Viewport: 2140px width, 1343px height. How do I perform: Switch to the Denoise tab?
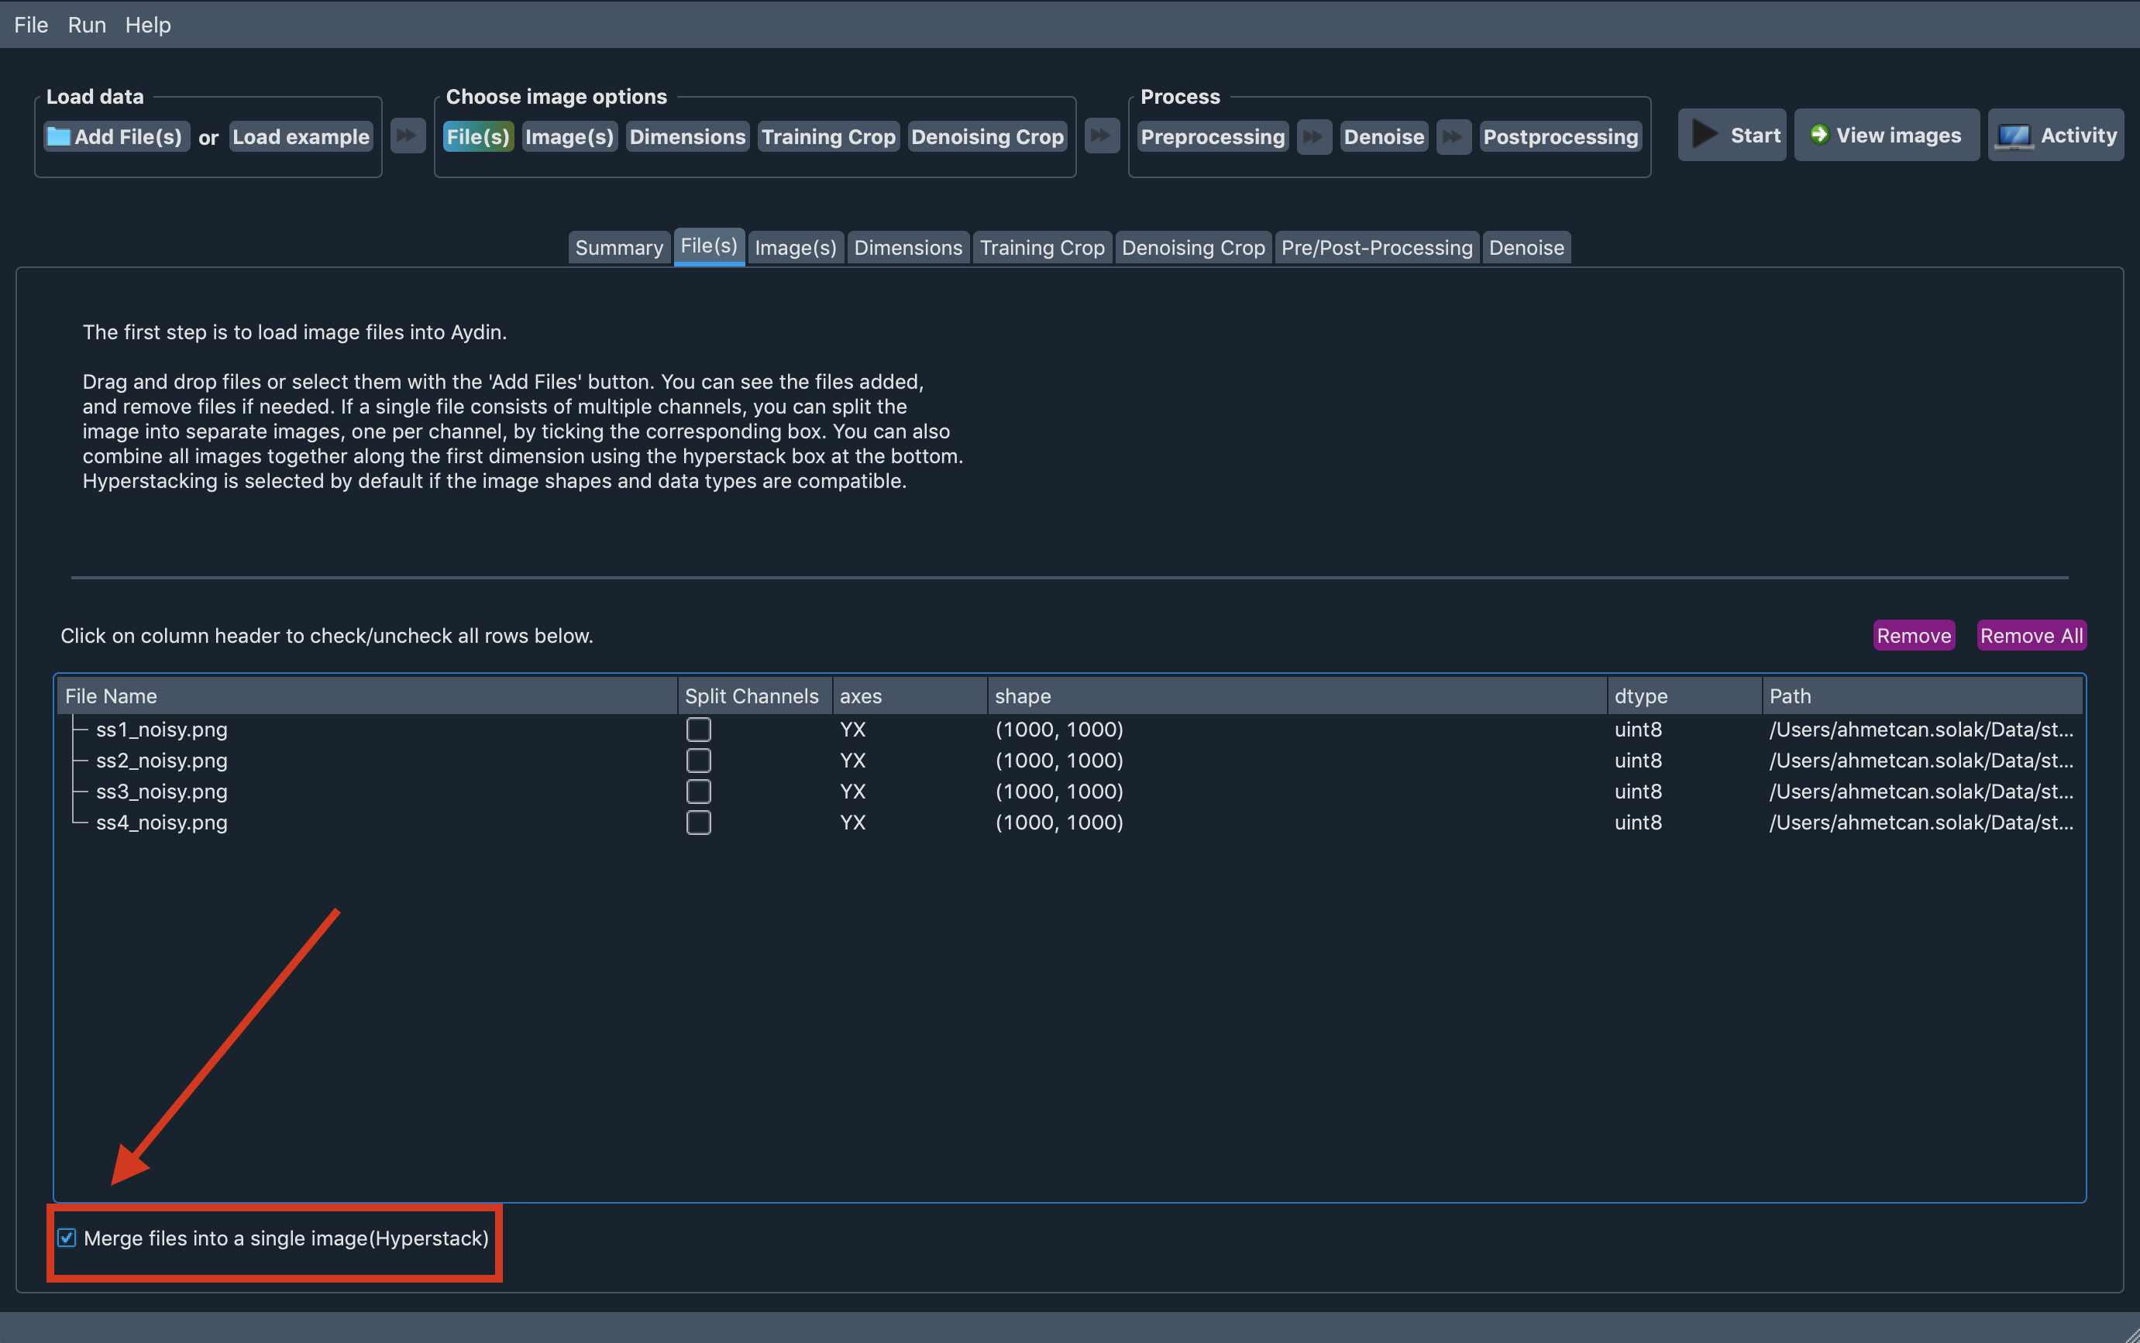(1526, 248)
